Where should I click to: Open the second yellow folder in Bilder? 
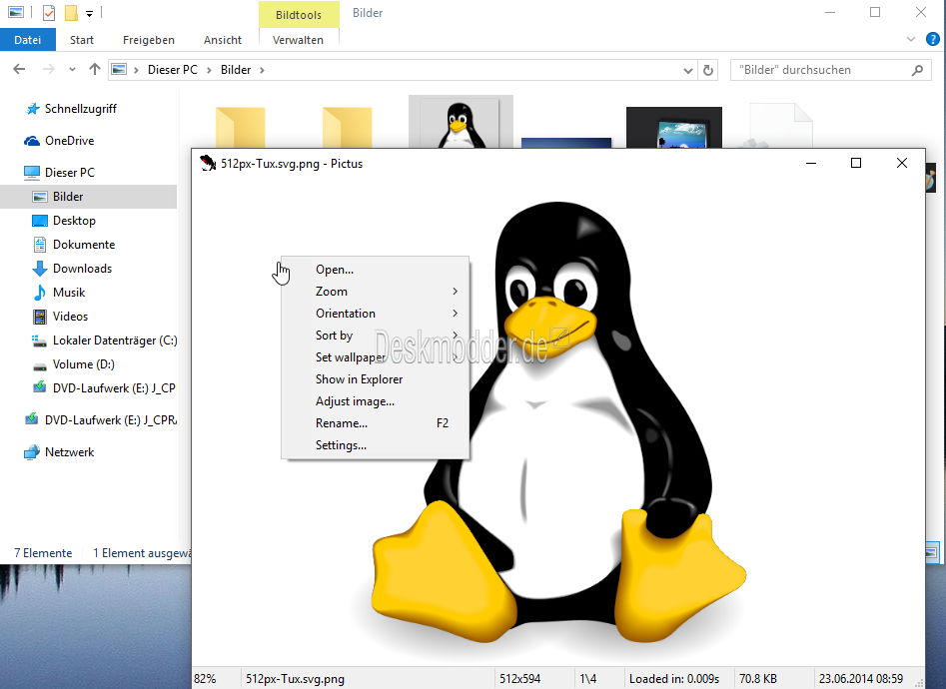pos(347,127)
